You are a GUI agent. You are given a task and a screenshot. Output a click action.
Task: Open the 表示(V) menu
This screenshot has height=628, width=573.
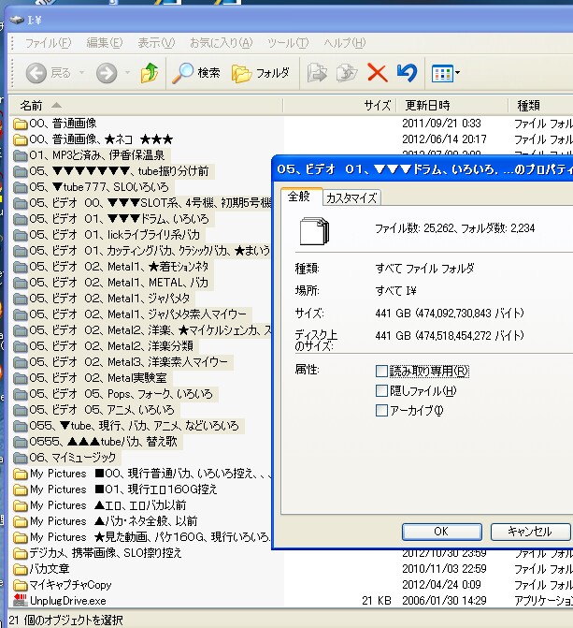156,42
